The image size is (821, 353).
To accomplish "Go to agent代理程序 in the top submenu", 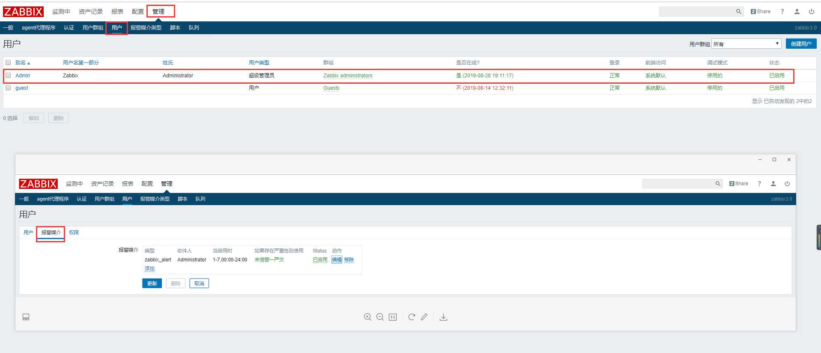I will (x=39, y=28).
